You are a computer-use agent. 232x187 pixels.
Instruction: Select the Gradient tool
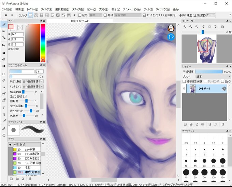pyautogui.click(x=4, y=66)
